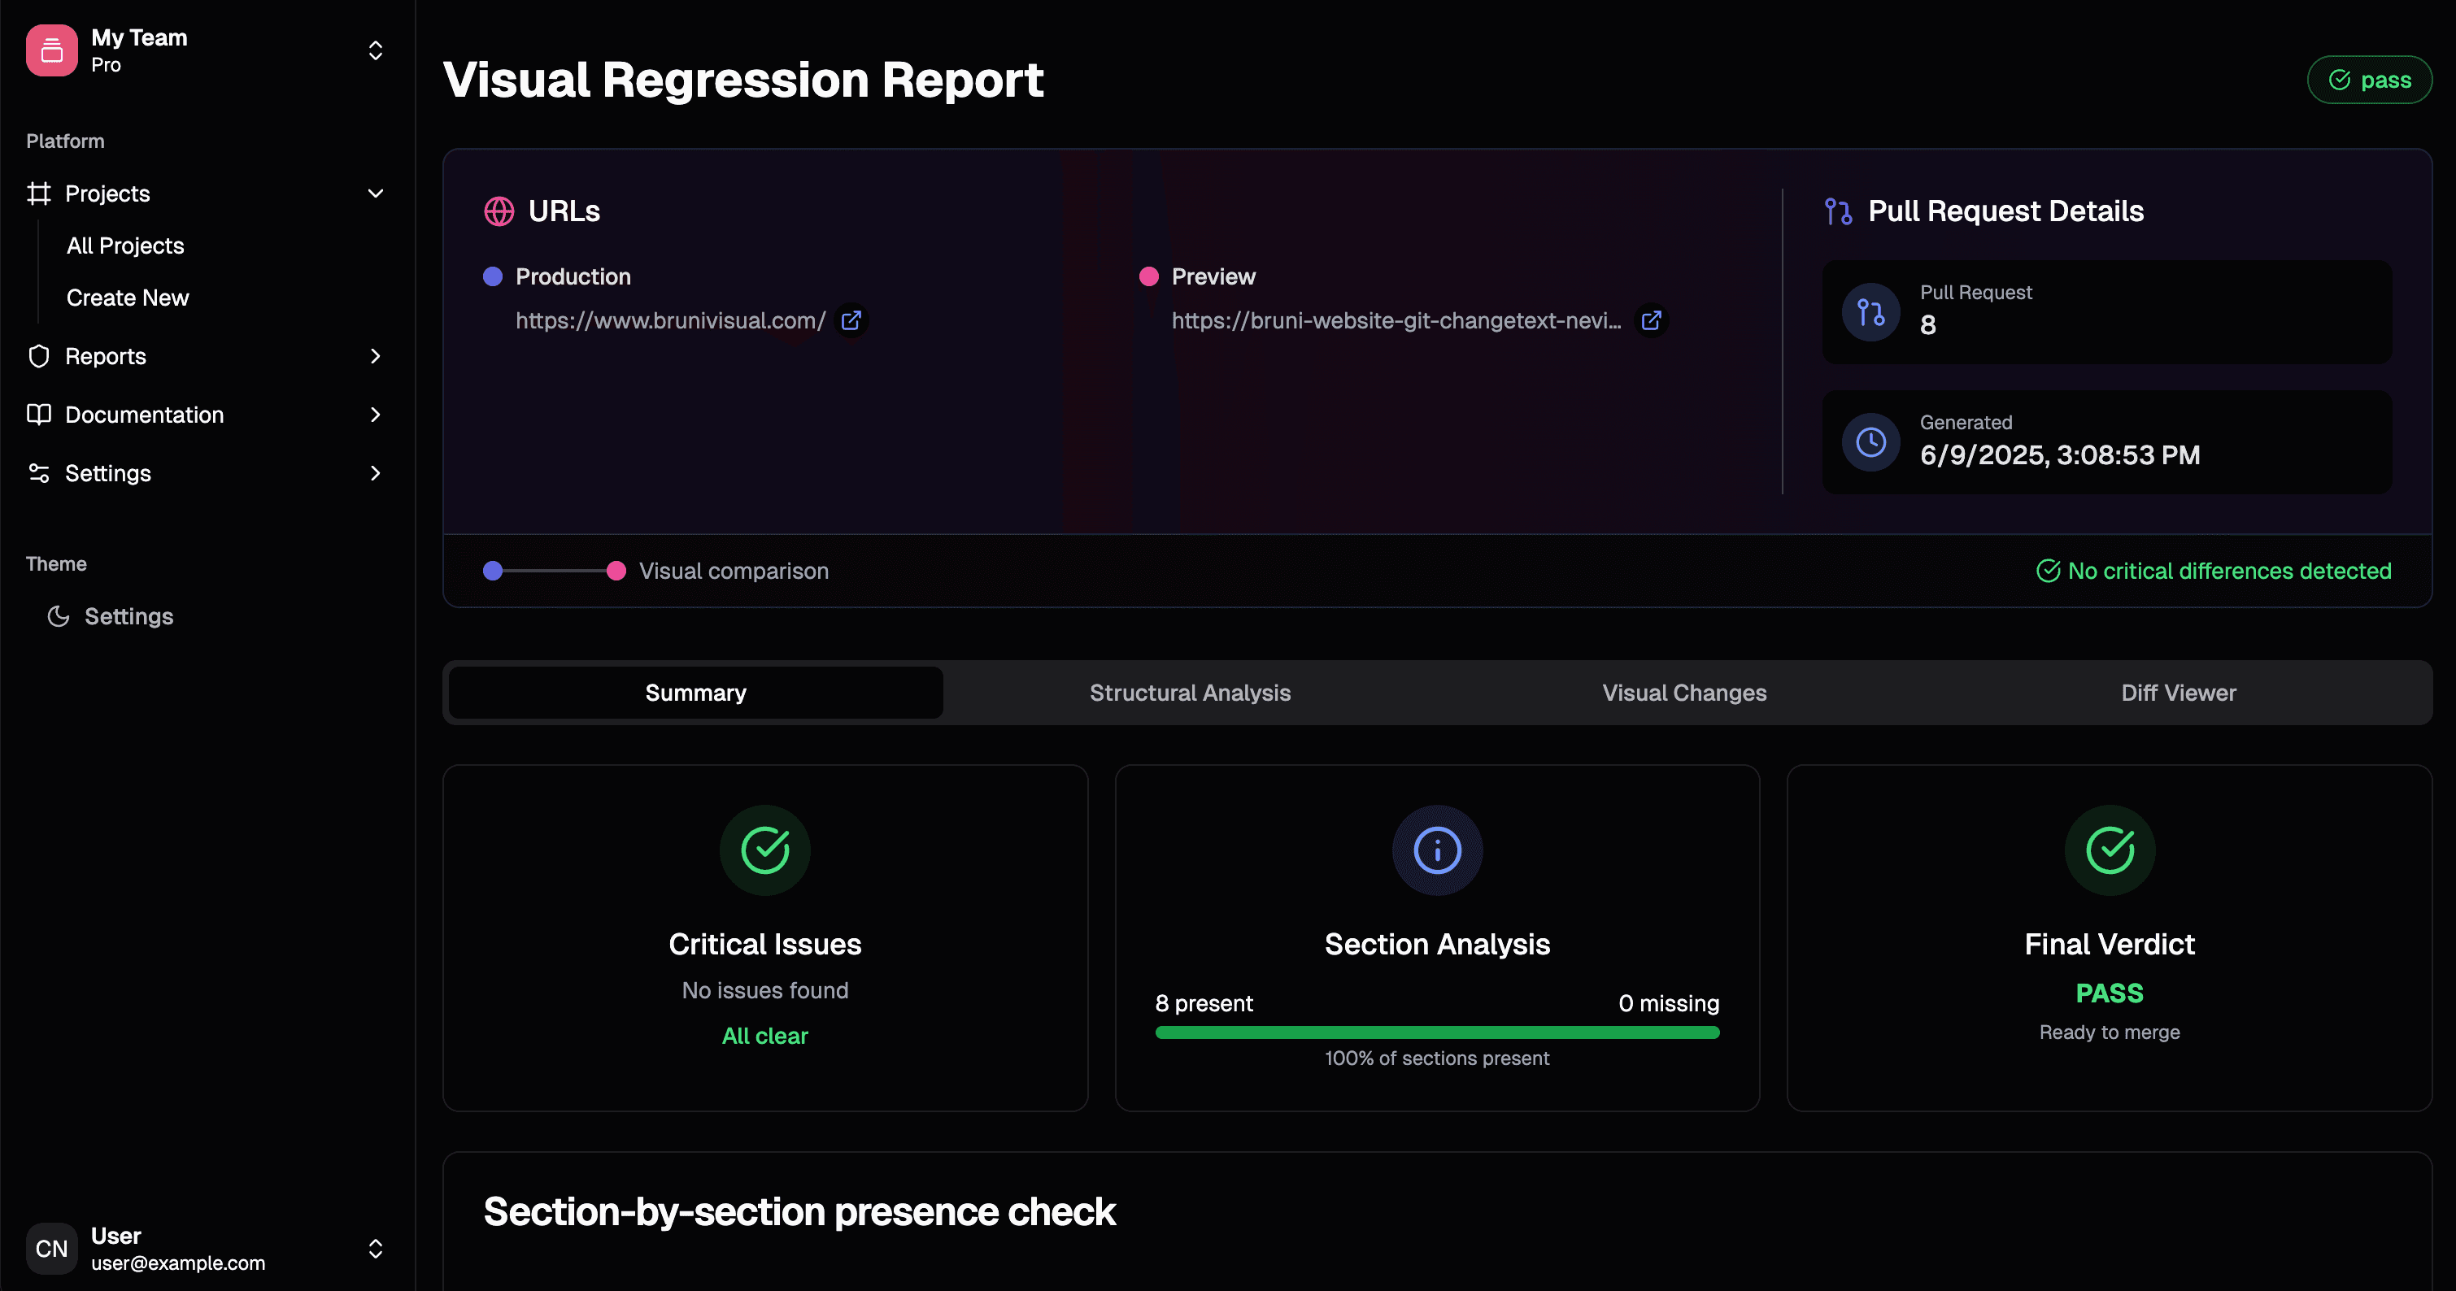Expand the Platform Settings chevron
Image resolution: width=2456 pixels, height=1291 pixels.
[x=376, y=473]
